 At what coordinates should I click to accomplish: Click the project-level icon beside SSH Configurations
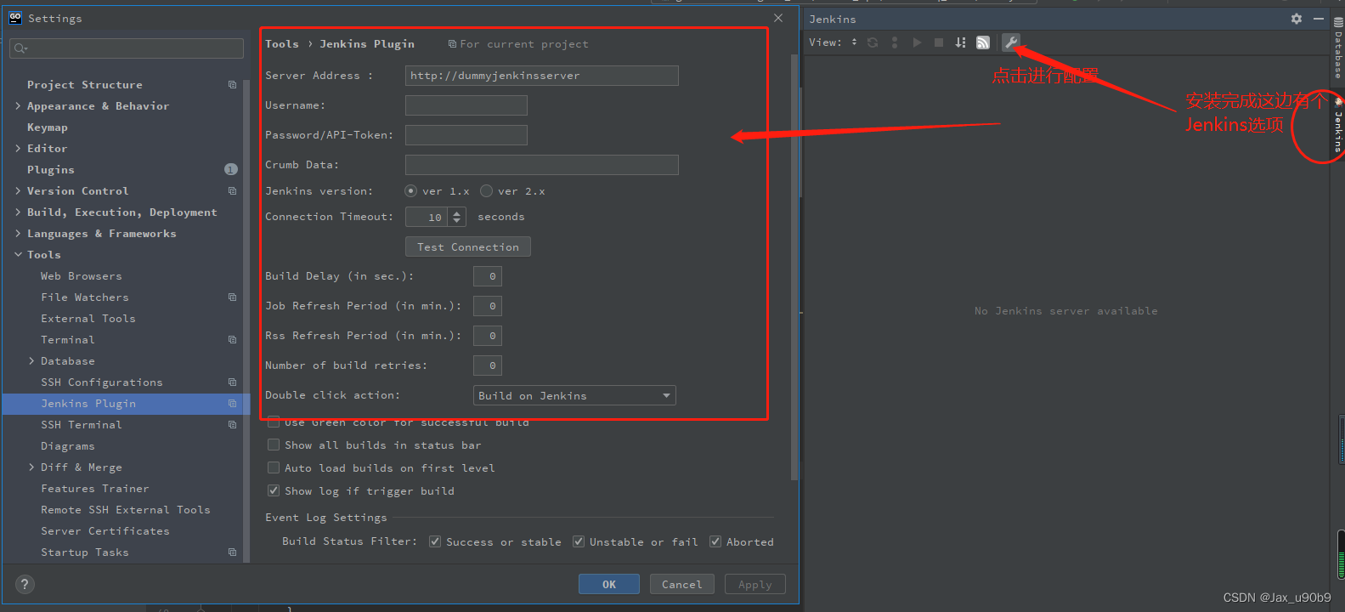click(x=232, y=382)
